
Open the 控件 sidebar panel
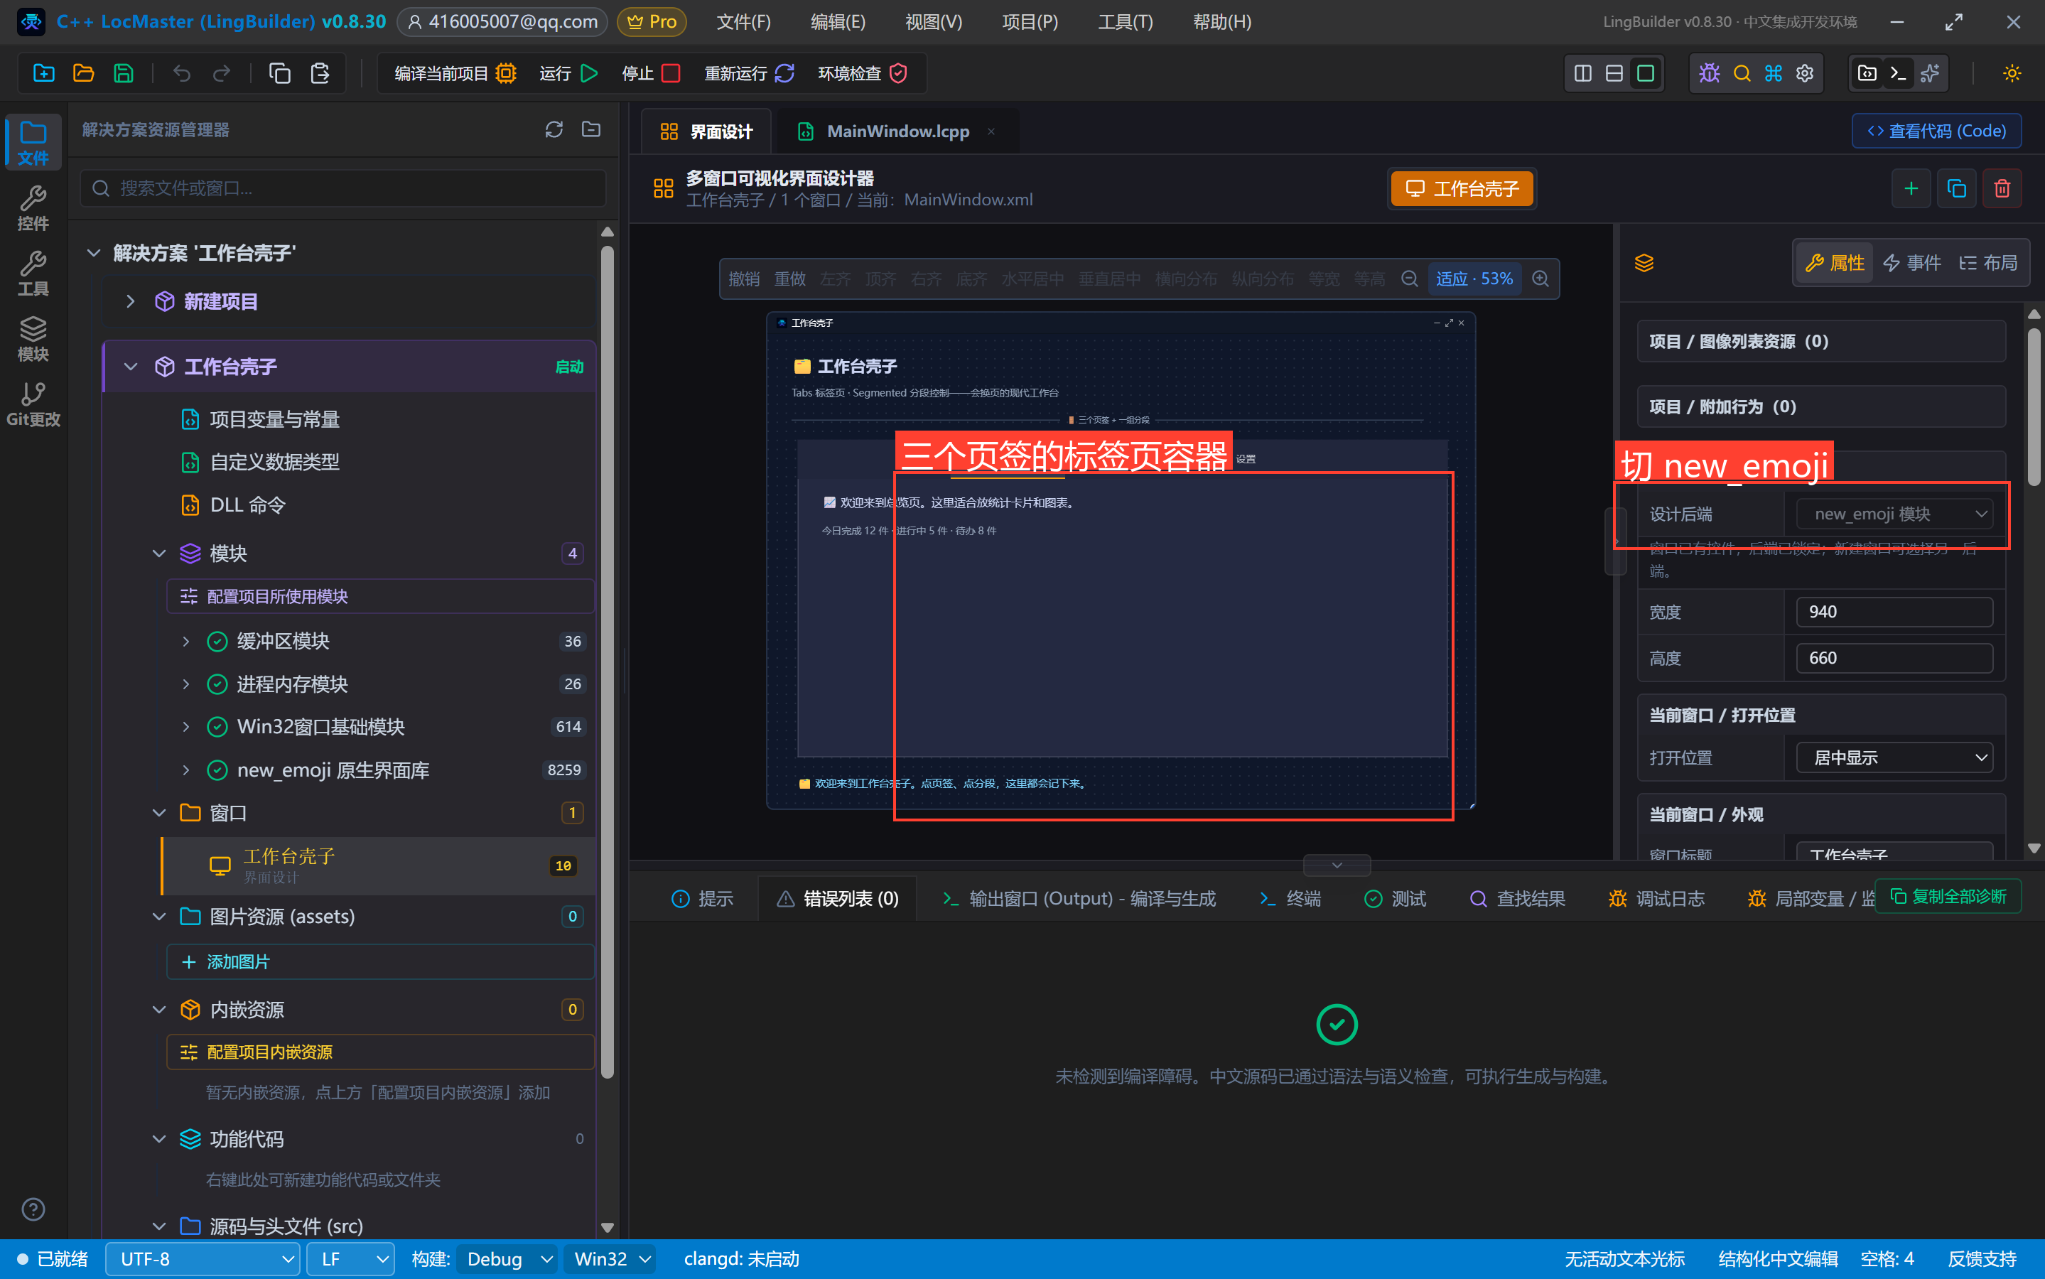point(33,209)
